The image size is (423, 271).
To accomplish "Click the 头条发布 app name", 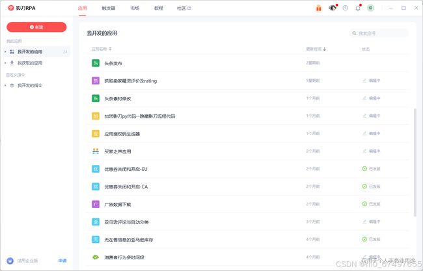I will click(113, 63).
